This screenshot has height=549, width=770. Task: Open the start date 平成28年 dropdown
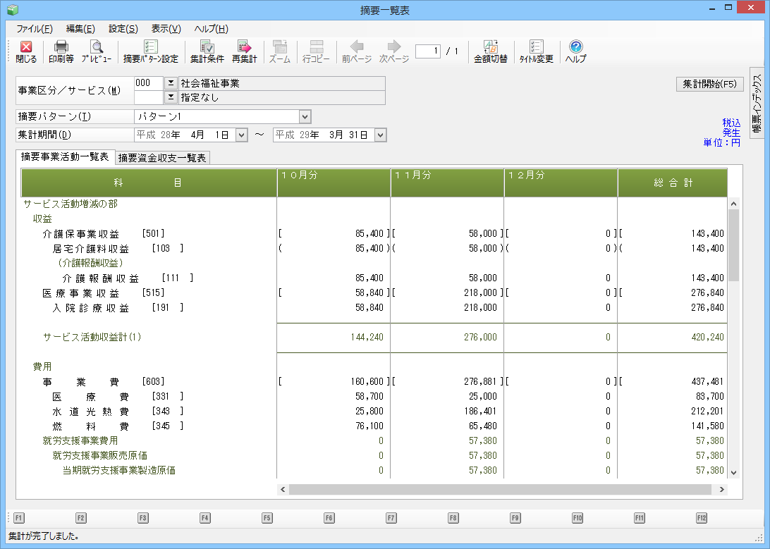point(241,135)
